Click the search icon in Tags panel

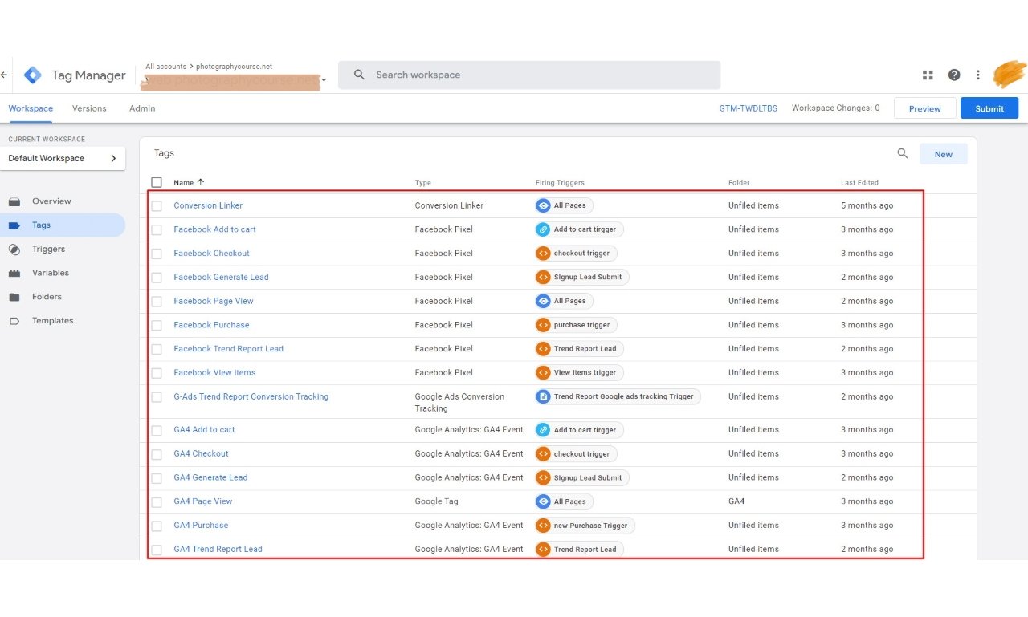(x=903, y=154)
